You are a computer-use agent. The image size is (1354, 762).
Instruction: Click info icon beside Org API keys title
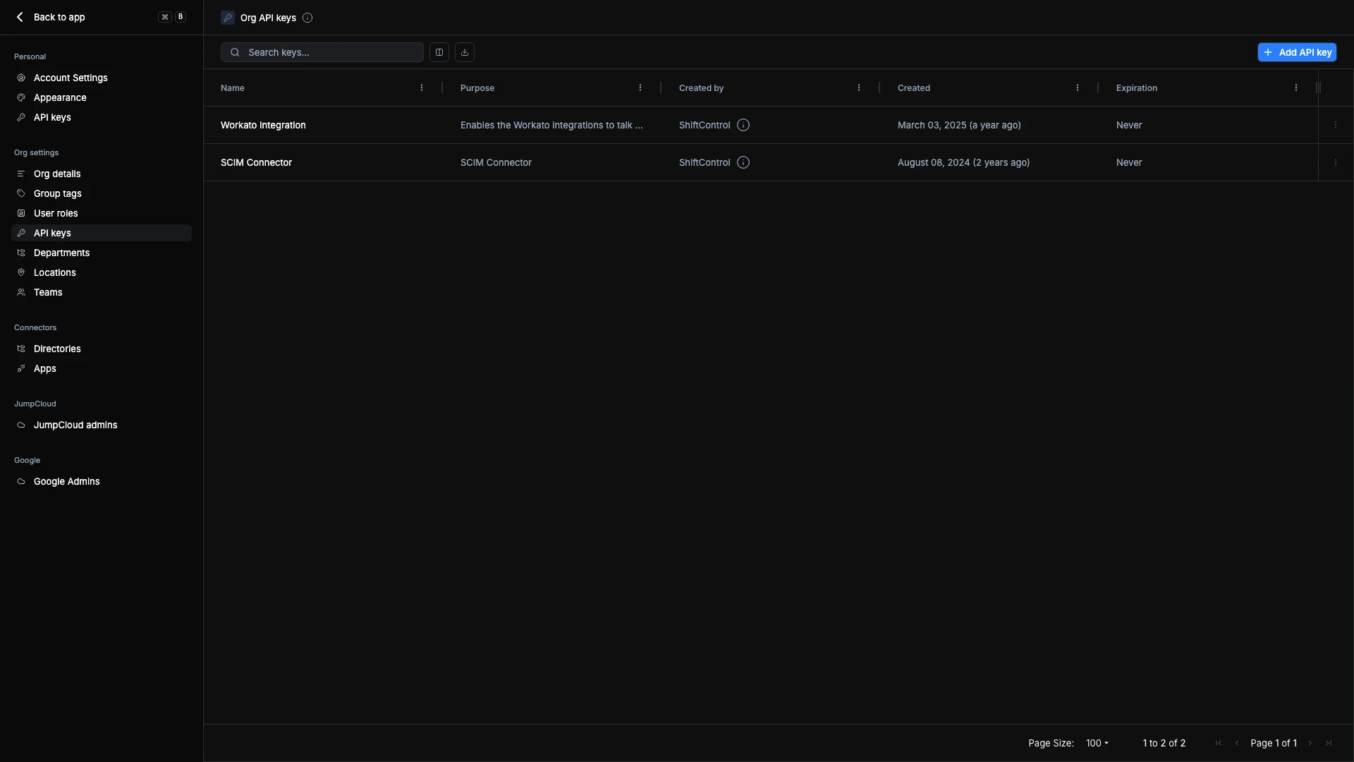point(307,18)
